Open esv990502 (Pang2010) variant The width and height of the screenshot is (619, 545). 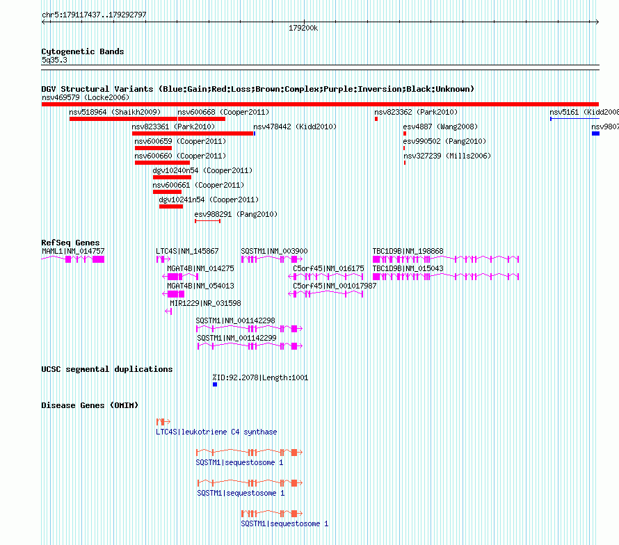point(444,141)
